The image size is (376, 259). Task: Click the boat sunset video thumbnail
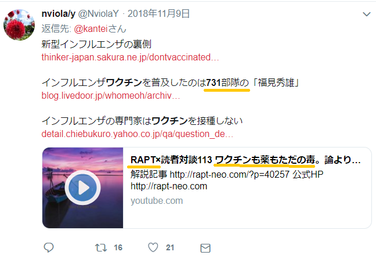point(83,188)
